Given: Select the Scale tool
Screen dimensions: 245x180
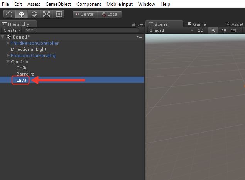Looking at the screenshot, I should [46, 14].
